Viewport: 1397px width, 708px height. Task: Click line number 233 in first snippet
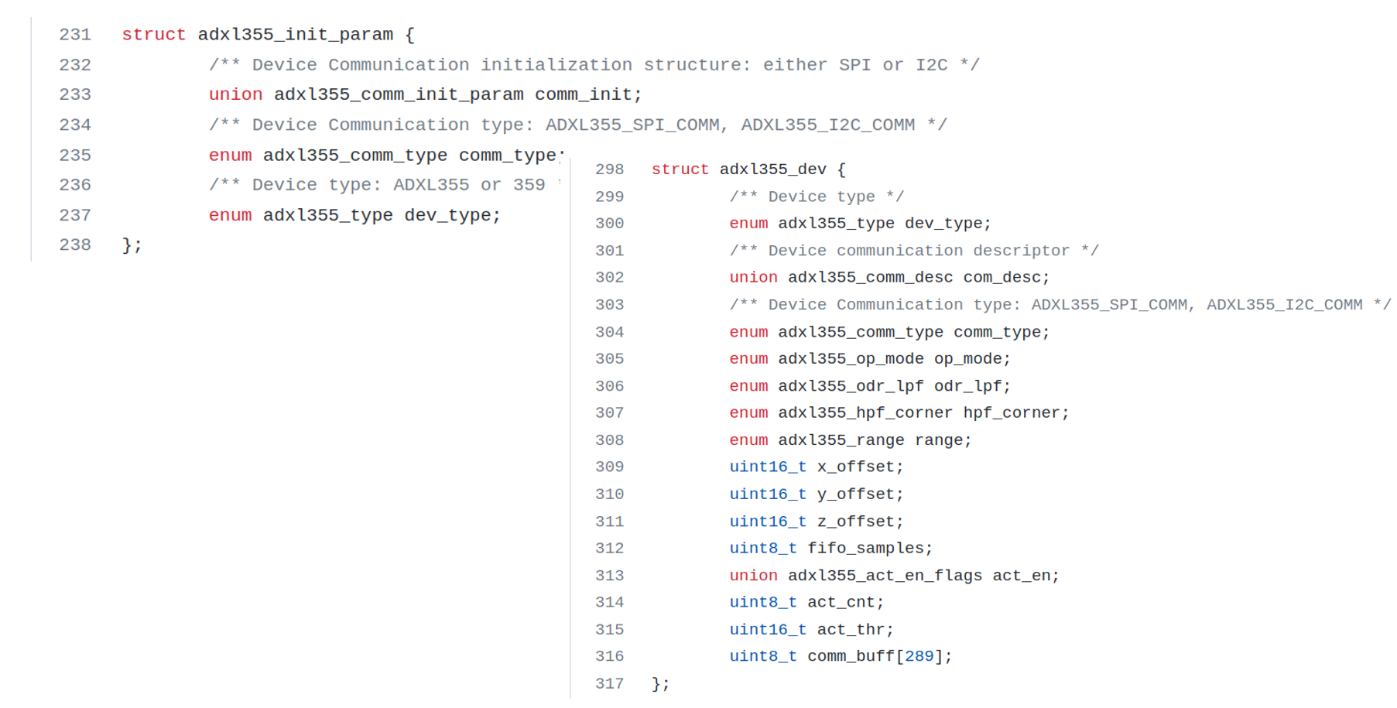75,94
